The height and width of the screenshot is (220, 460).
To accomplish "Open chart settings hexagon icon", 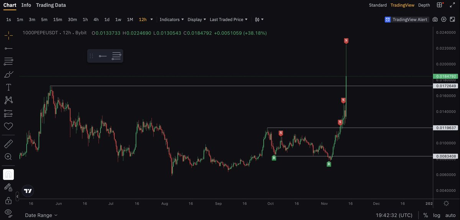I will (444, 20).
